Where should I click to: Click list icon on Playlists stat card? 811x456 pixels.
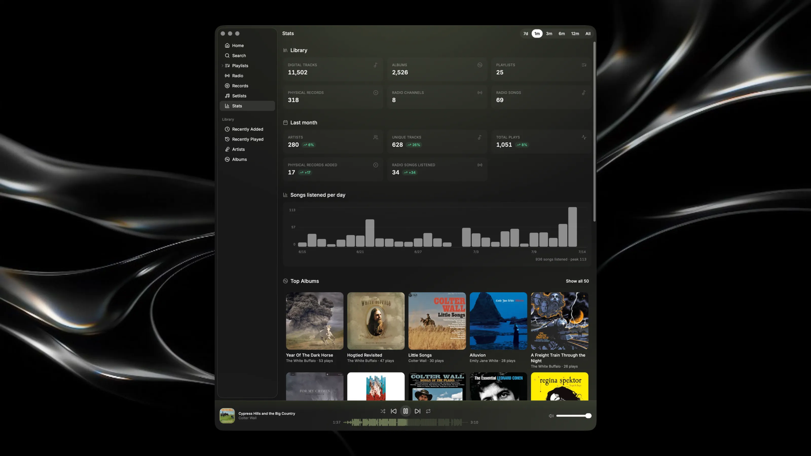point(584,65)
